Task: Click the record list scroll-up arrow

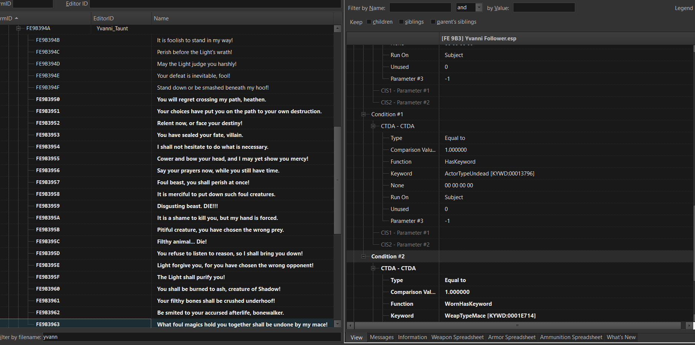Action: pos(337,29)
